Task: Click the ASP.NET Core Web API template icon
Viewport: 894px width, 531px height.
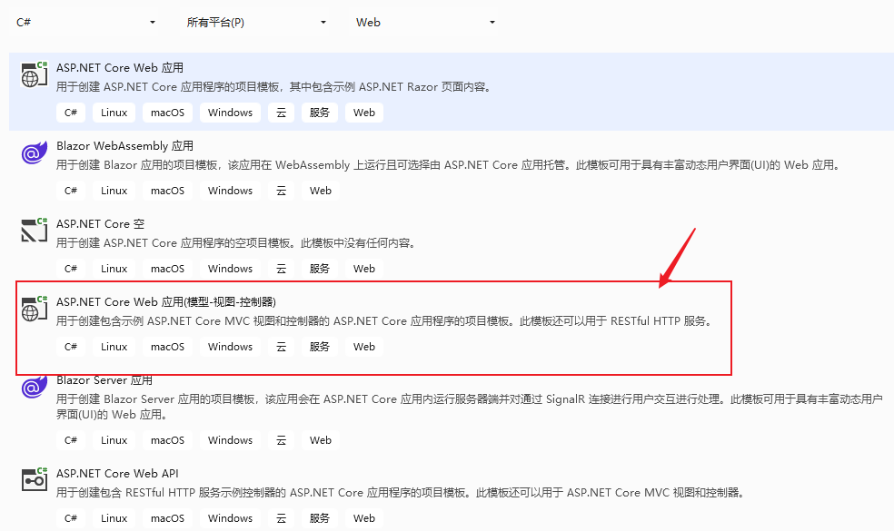Action: tap(35, 479)
